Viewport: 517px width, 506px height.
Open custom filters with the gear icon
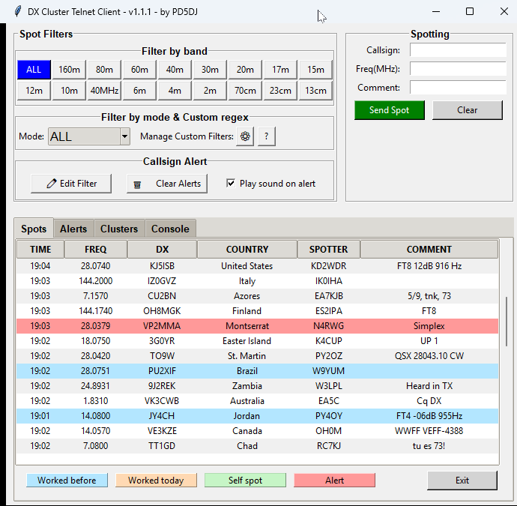[244, 136]
